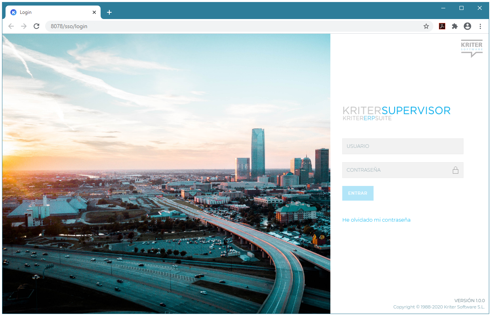Focus the CONTRASEÑA password field

402,170
